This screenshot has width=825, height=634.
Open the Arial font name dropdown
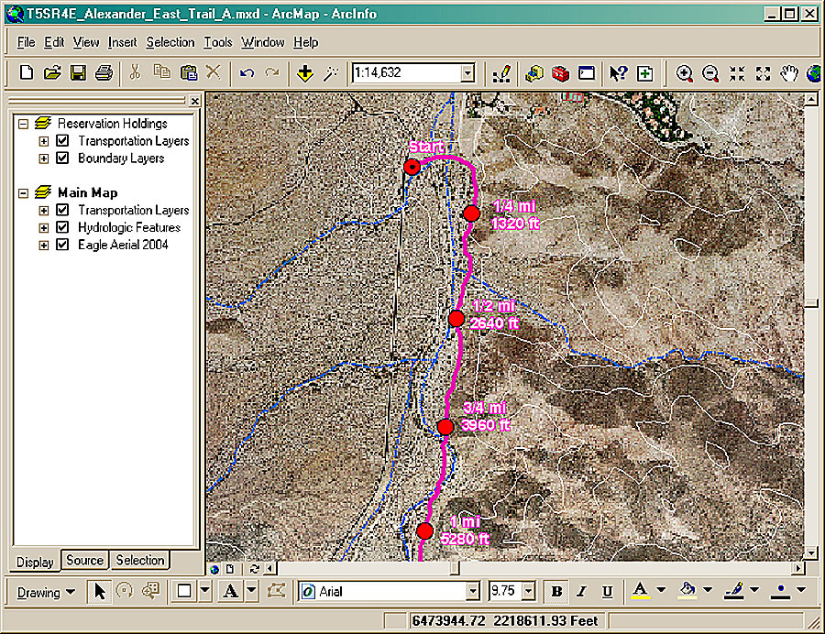coord(473,592)
